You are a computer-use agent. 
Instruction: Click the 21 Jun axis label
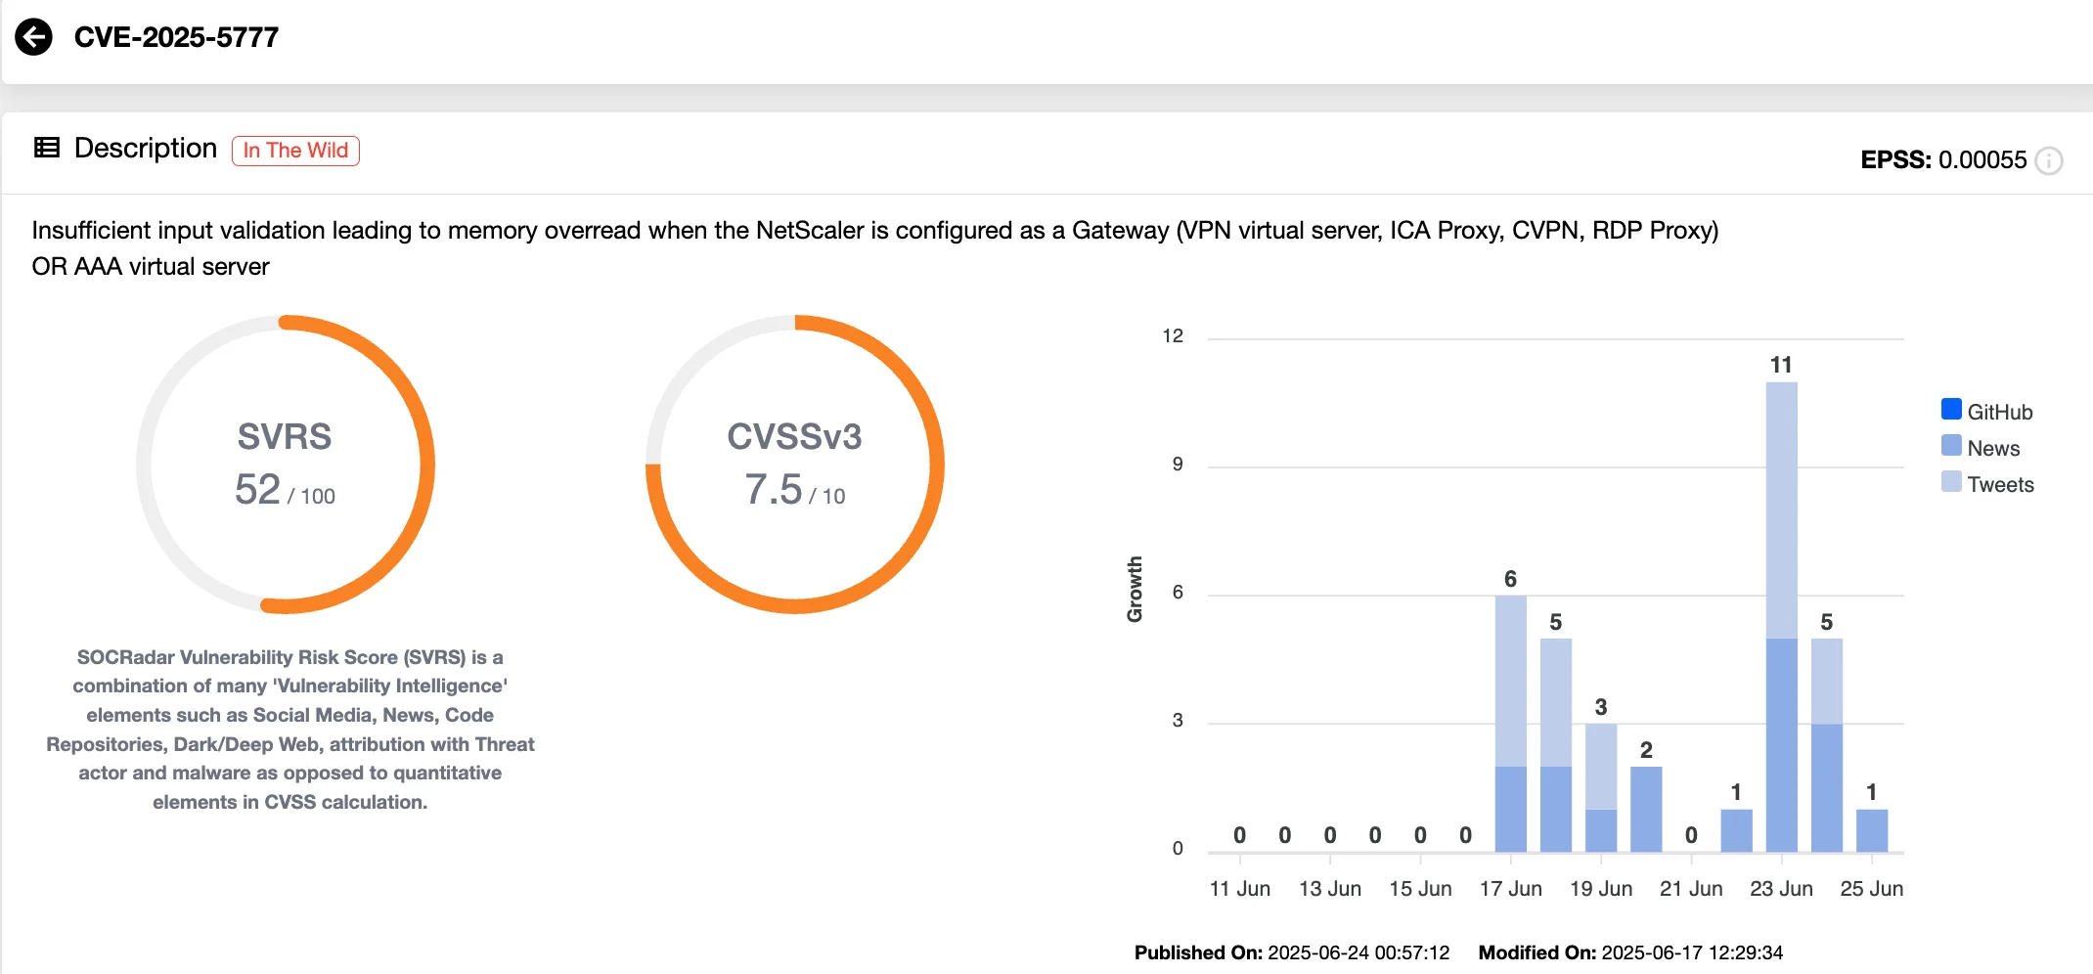(x=1691, y=889)
